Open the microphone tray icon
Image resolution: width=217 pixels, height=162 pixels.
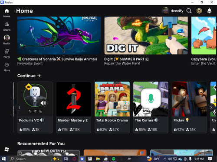[x=190, y=159]
